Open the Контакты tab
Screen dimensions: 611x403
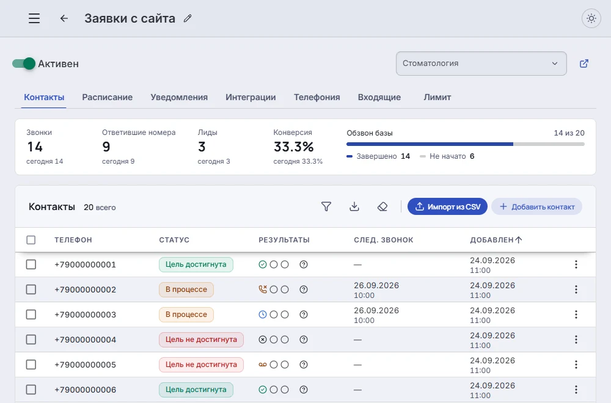point(44,97)
